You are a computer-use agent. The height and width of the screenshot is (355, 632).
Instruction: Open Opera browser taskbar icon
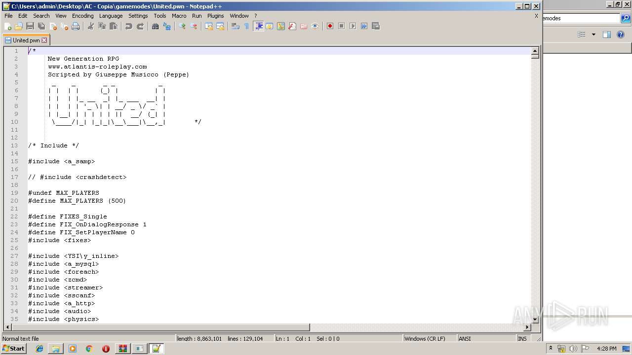[106, 349]
